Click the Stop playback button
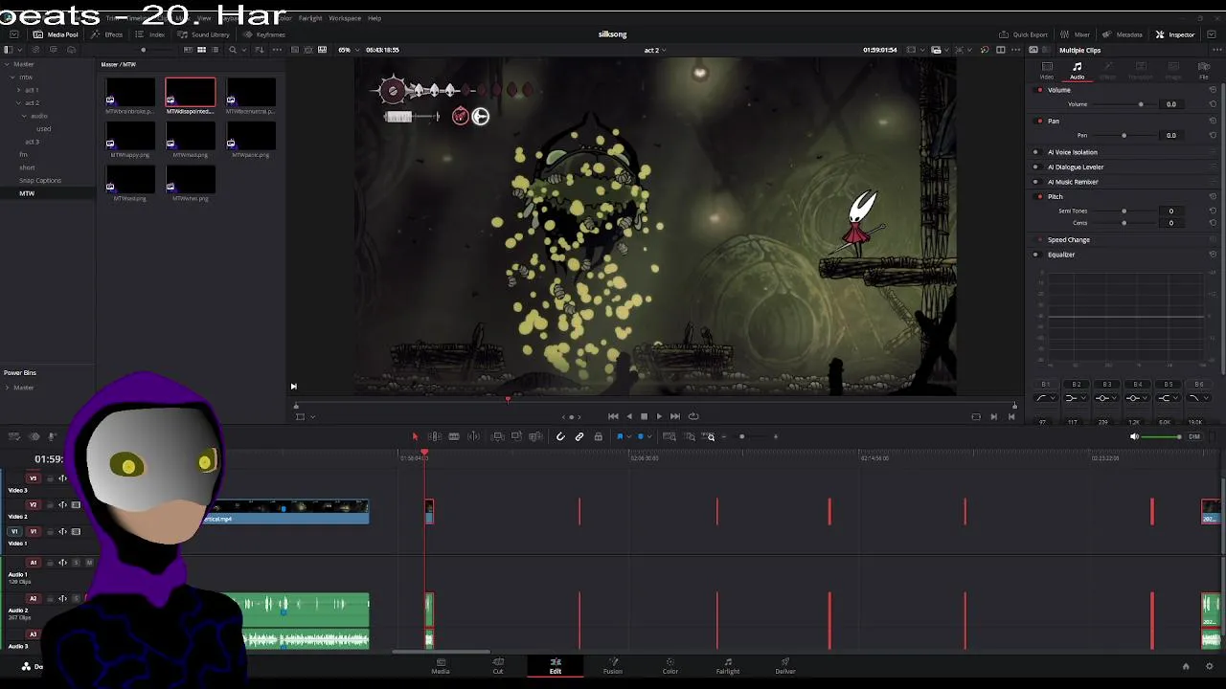 [644, 416]
